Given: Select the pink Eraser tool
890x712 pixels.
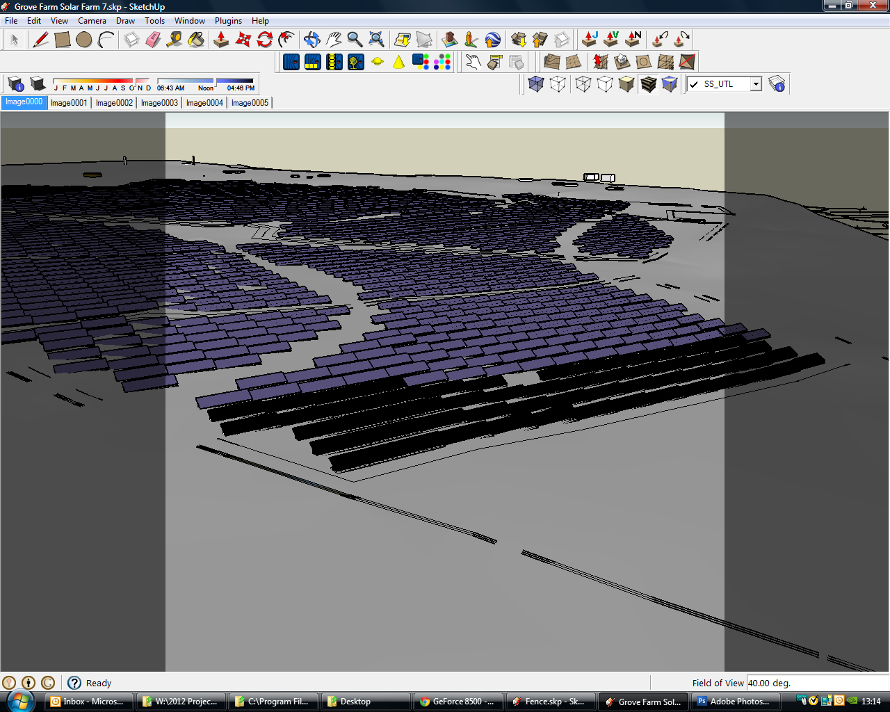Looking at the screenshot, I should pyautogui.click(x=153, y=40).
